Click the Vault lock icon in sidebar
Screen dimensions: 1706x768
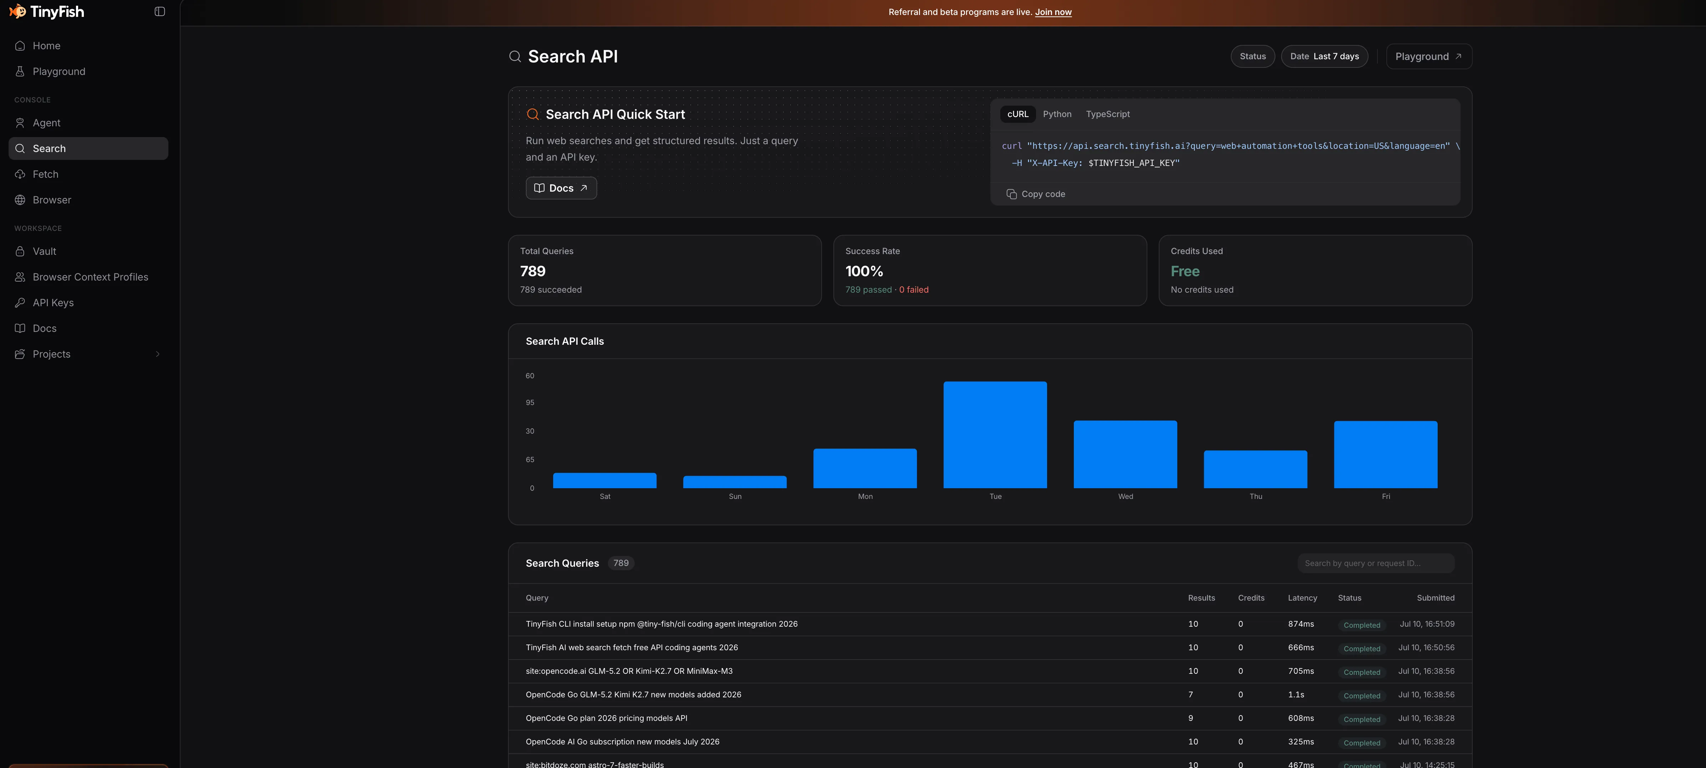pyautogui.click(x=20, y=251)
